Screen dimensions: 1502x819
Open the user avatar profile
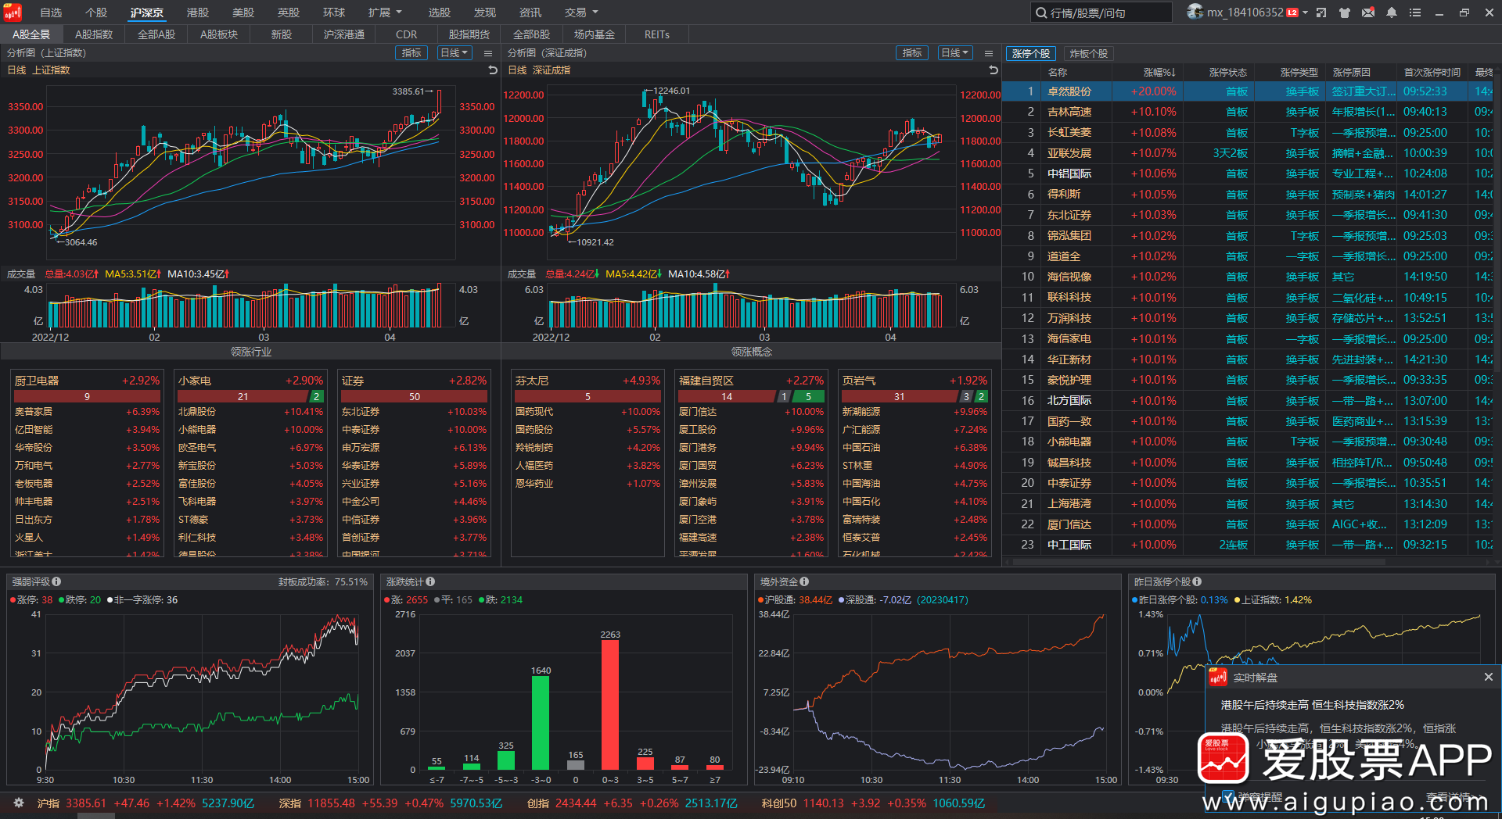1195,12
